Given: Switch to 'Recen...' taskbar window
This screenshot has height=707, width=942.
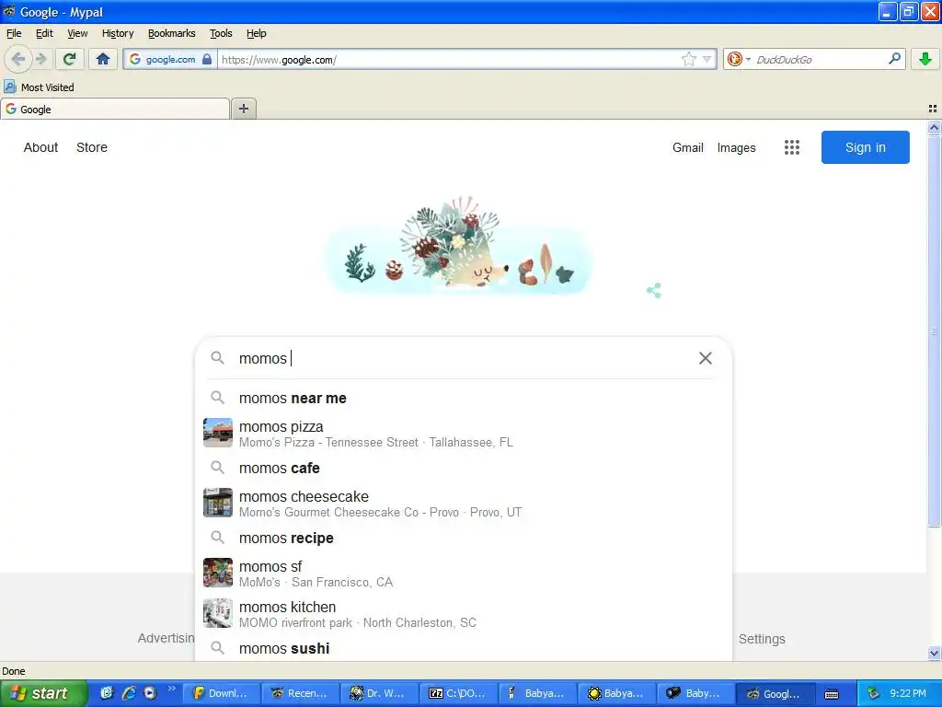Looking at the screenshot, I should tap(301, 693).
